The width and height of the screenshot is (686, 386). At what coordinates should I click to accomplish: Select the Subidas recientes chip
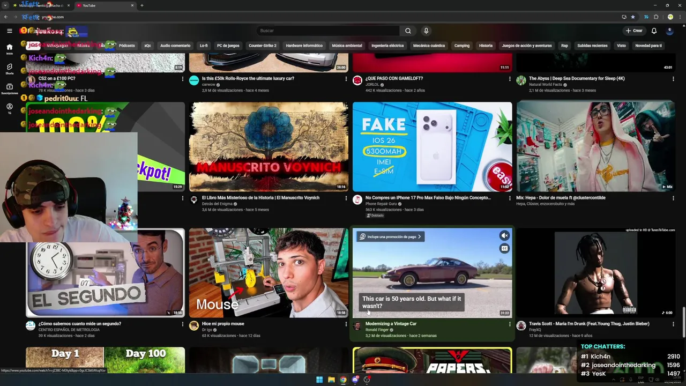(592, 46)
